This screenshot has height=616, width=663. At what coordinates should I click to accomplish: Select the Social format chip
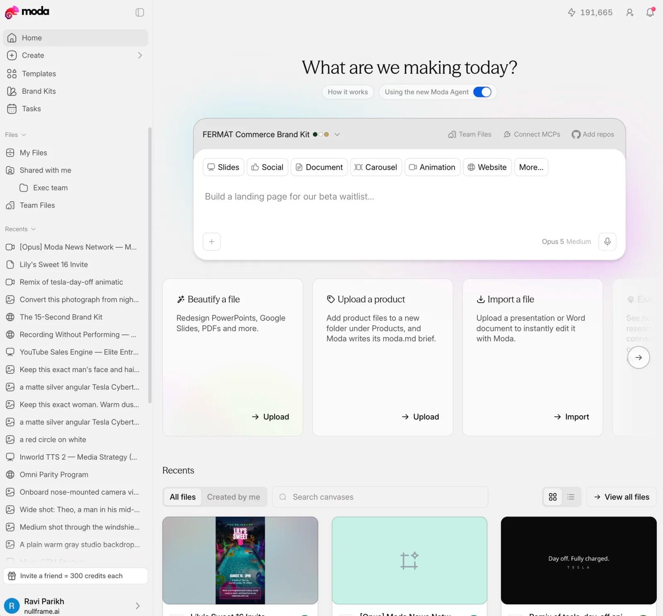tap(267, 167)
